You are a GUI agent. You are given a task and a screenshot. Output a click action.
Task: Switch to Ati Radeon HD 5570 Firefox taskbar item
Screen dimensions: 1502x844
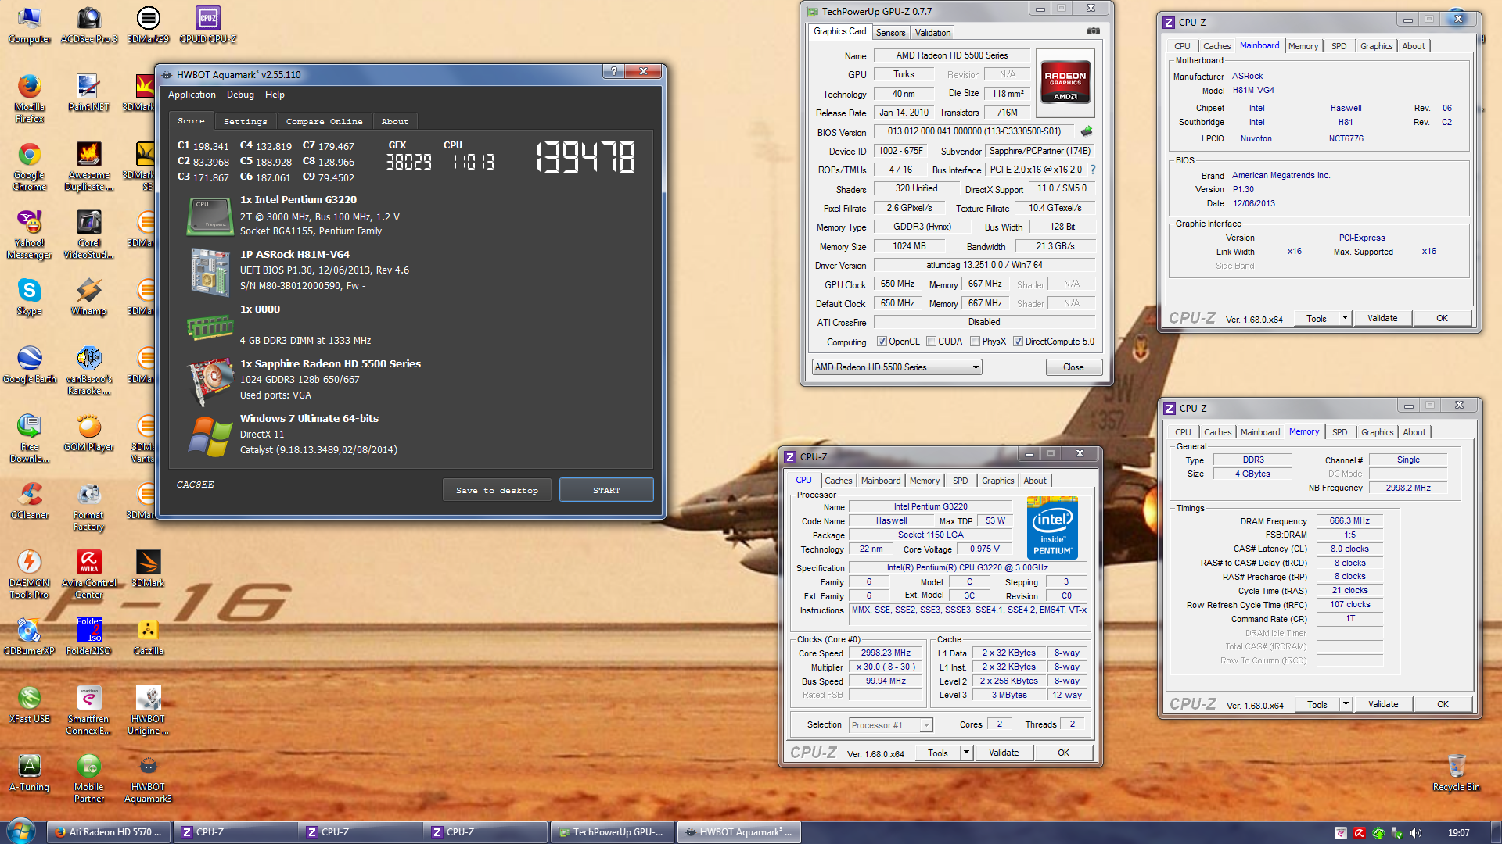tap(109, 832)
